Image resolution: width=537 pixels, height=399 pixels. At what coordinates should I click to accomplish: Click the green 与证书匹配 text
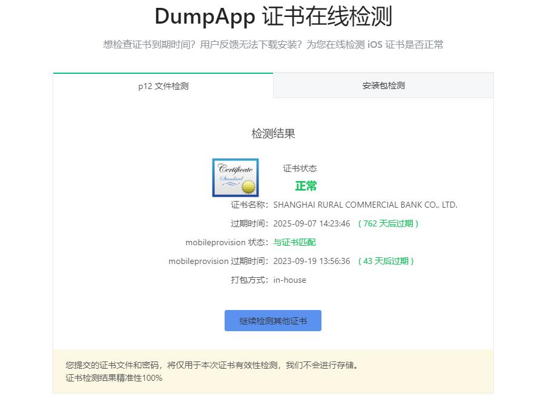point(294,242)
